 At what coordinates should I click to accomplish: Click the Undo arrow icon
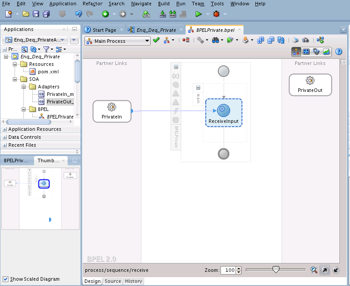click(x=79, y=14)
